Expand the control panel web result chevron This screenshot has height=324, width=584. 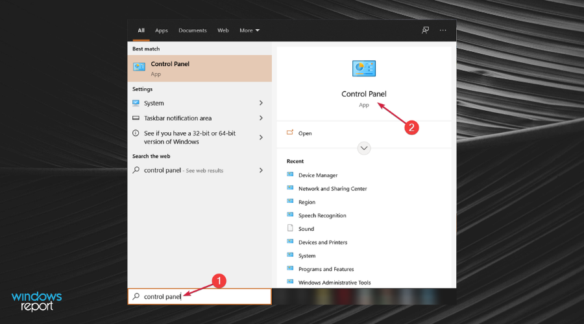tap(261, 170)
